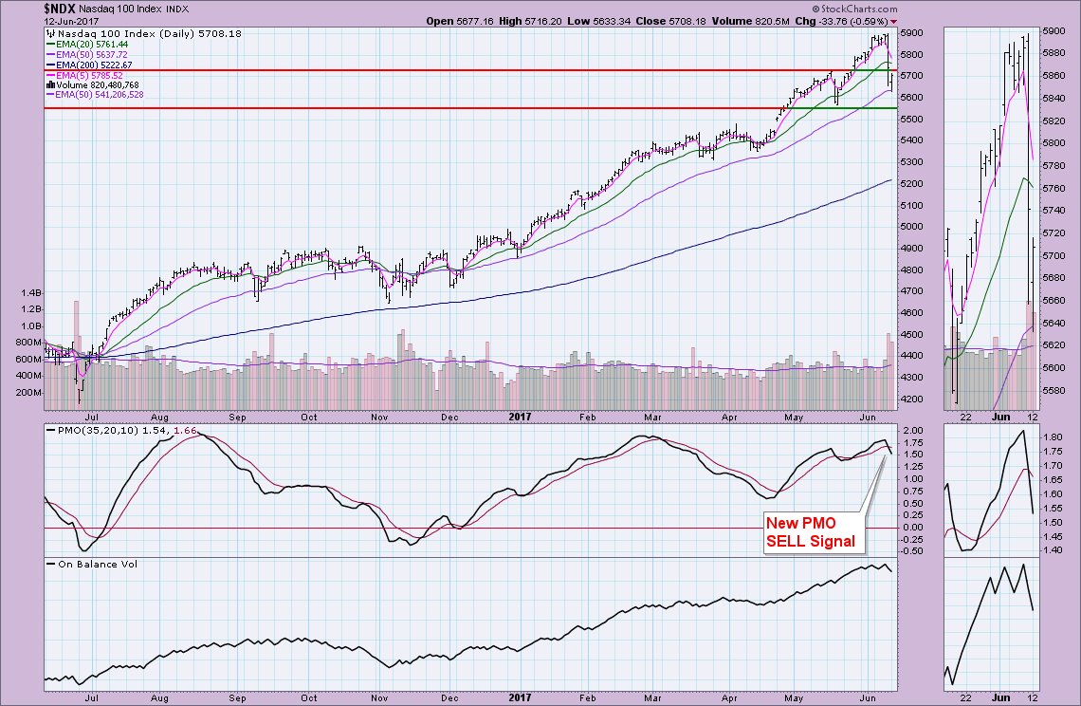Viewport: 1081px width, 706px height.
Task: Click the Volume 820,480,768 legend entry
Action: coord(93,84)
